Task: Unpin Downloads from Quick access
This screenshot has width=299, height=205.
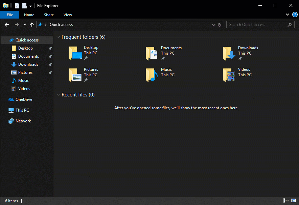Action: (50, 64)
